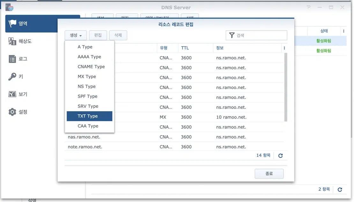
Task: Sort by the 유형 (Type) column header
Action: pyautogui.click(x=167, y=48)
